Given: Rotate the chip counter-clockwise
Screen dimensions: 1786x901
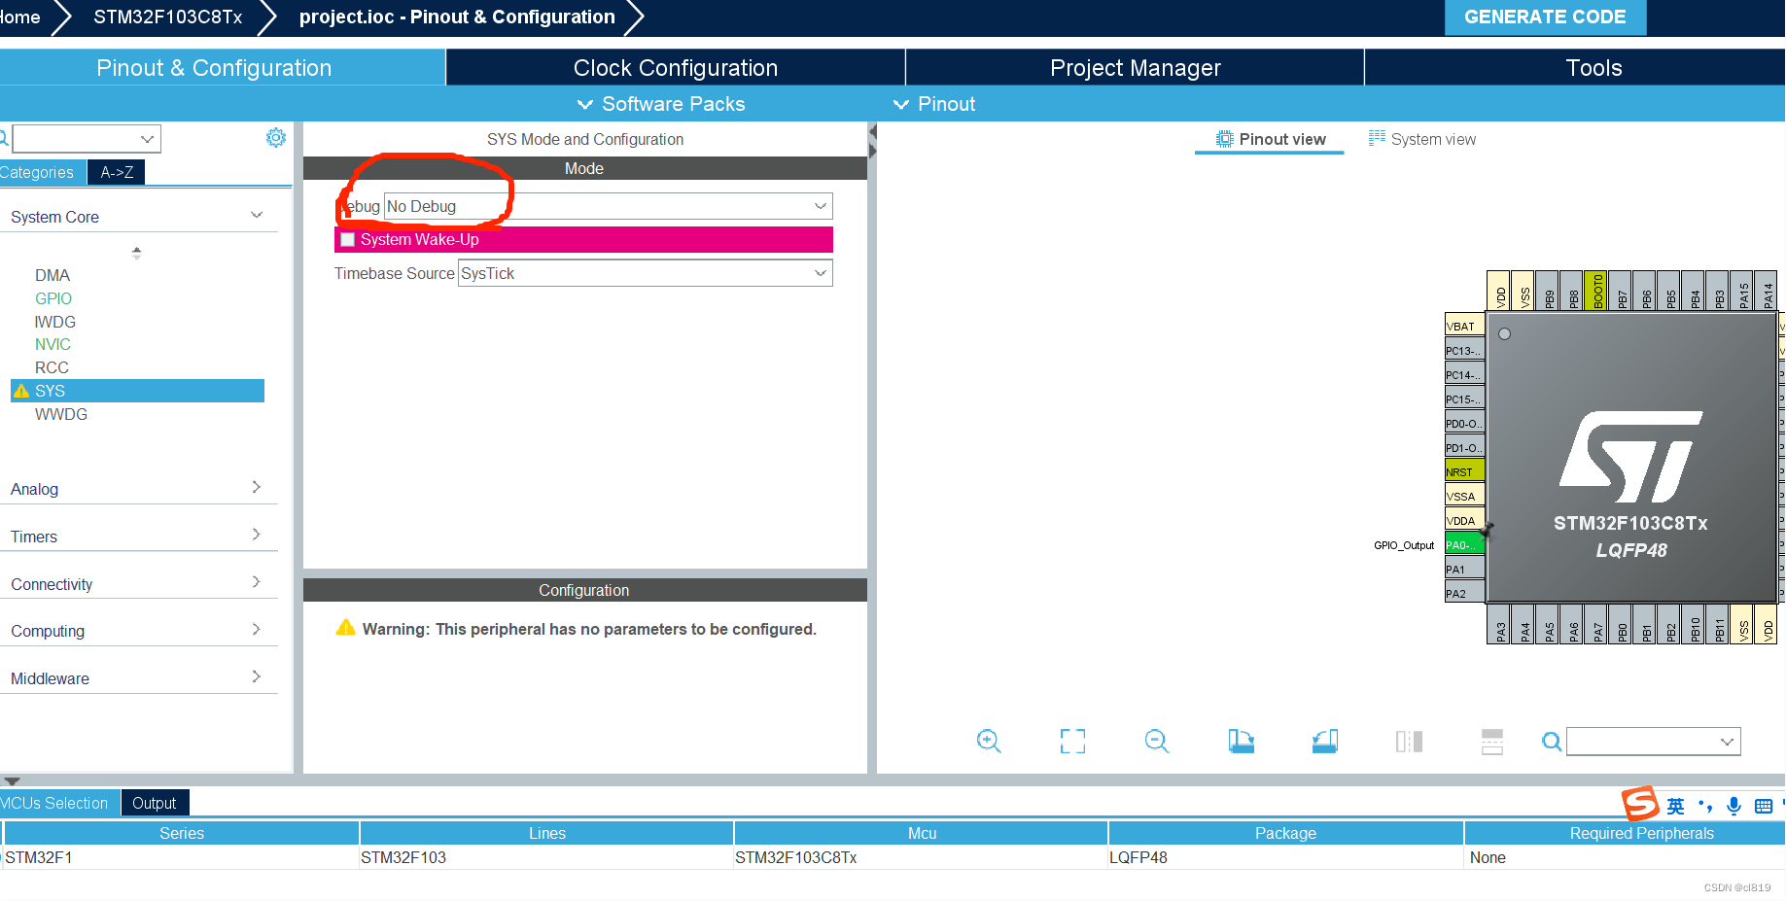Looking at the screenshot, I should tap(1325, 742).
